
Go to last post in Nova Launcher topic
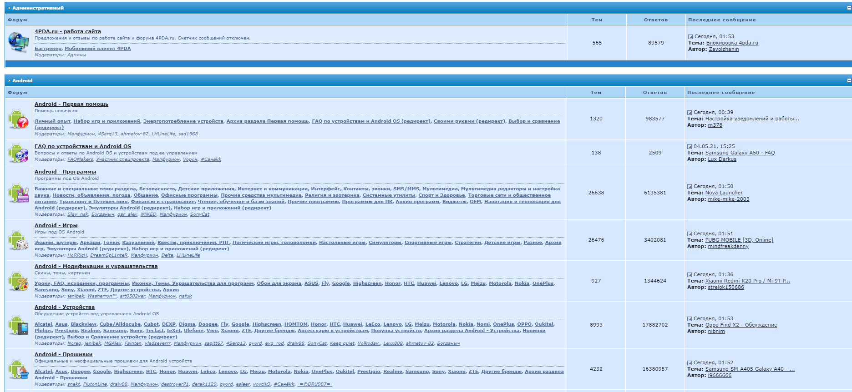[690, 187]
